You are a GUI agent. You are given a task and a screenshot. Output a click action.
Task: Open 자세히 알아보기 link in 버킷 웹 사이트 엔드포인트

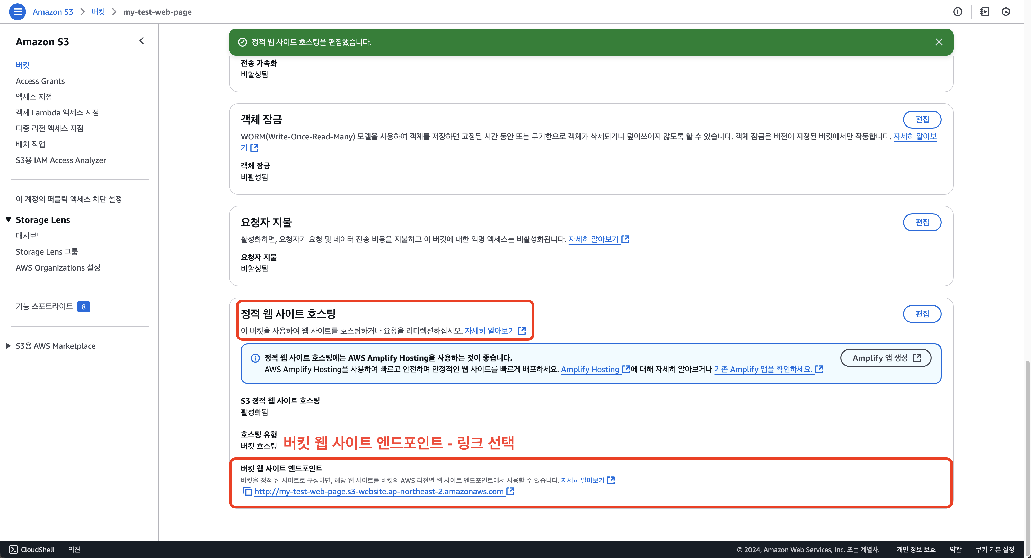pyautogui.click(x=587, y=480)
